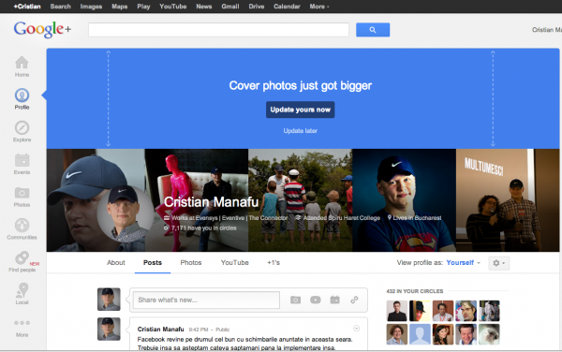Open News in the top black bar
The image size is (562, 352).
click(204, 7)
